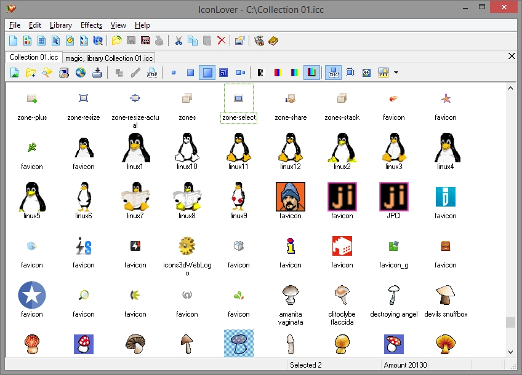
Task: Delete selection with the red X icon
Action: click(221, 41)
